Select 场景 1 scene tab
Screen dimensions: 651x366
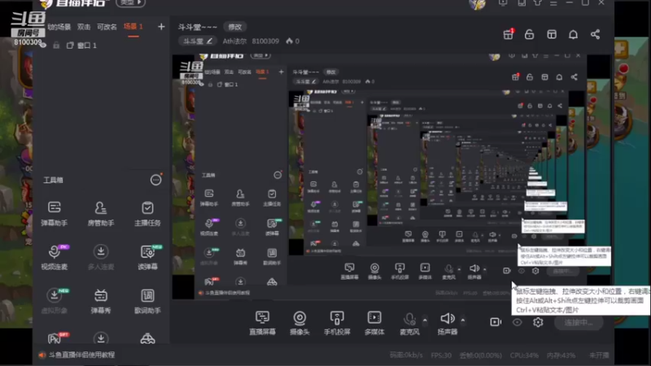[x=133, y=27]
